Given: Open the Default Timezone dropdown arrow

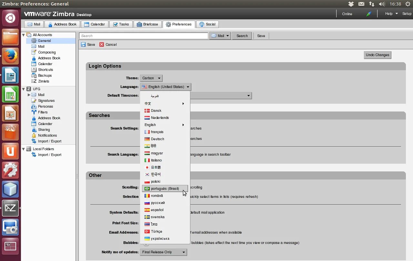Looking at the screenshot, I should pyautogui.click(x=248, y=96).
